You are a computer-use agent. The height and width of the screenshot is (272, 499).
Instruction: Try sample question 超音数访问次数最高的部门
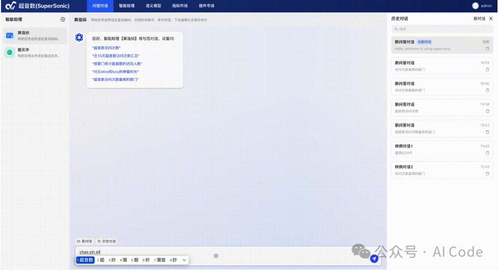(115, 80)
